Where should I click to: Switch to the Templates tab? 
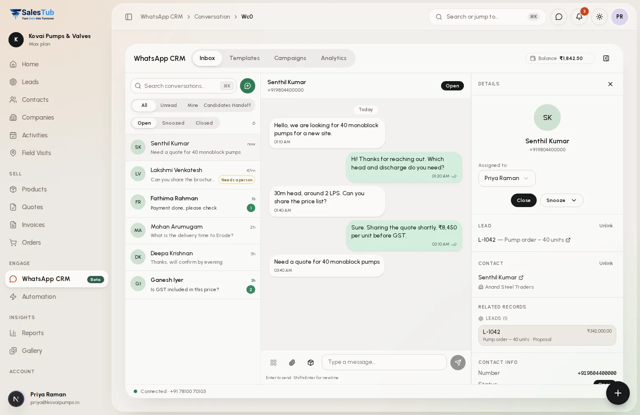[x=245, y=58]
